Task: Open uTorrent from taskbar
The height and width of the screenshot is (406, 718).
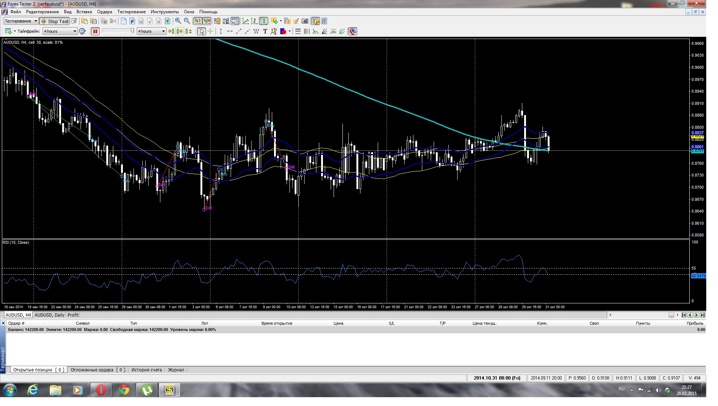Action: pyautogui.click(x=147, y=390)
